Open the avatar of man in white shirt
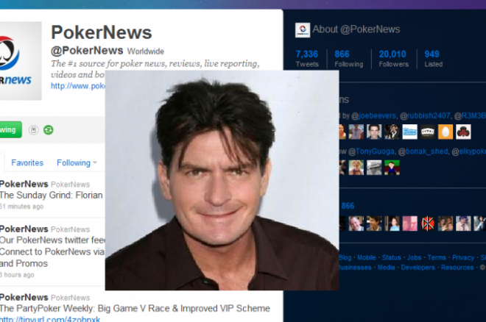486x322 pixels. (x=356, y=132)
